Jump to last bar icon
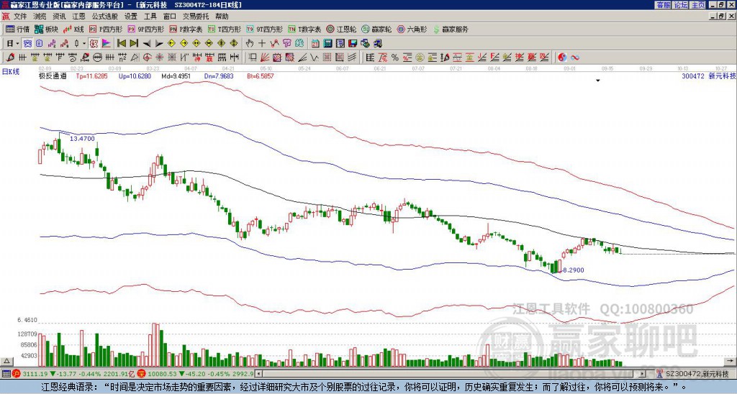Image resolution: width=737 pixels, height=394 pixels. 134,44
